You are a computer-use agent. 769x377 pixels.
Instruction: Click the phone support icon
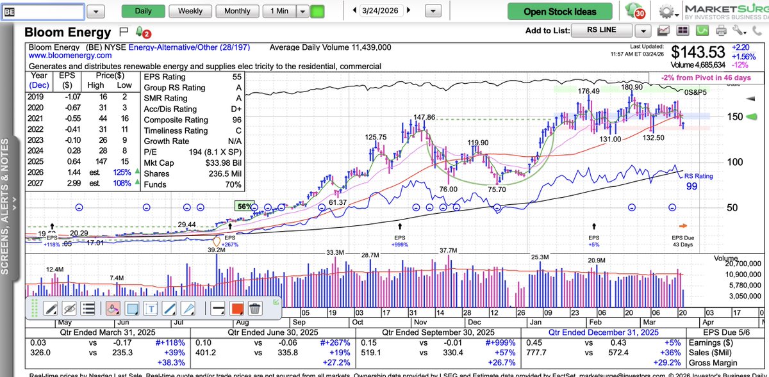click(x=757, y=30)
